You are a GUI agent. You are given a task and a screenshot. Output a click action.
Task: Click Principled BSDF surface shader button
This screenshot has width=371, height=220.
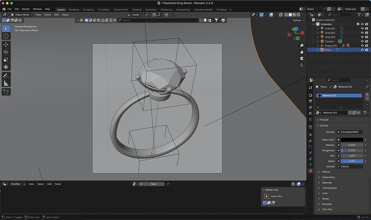pos(350,132)
